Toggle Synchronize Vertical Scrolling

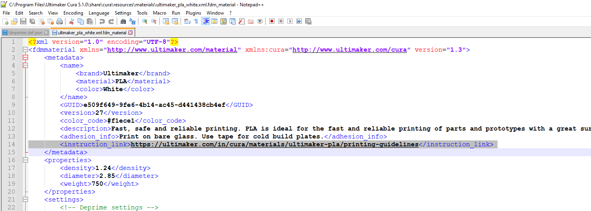coord(166,21)
